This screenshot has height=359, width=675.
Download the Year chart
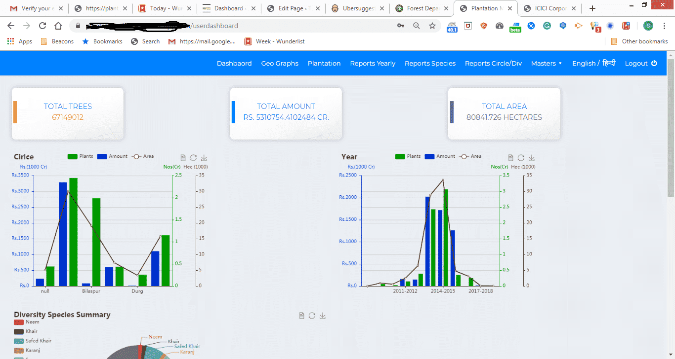(x=530, y=158)
